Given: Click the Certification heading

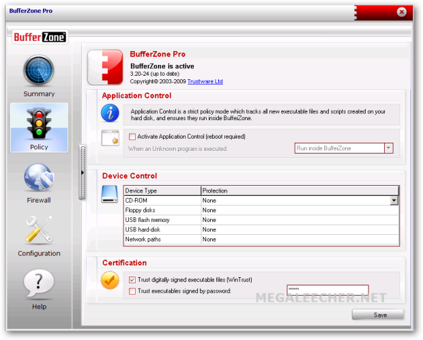Looking at the screenshot, I should pyautogui.click(x=124, y=263).
